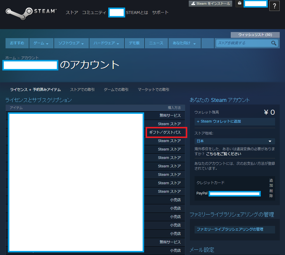This screenshot has width=285, height=255.
Task: Click 追加 next to payment method
Action: (x=271, y=183)
